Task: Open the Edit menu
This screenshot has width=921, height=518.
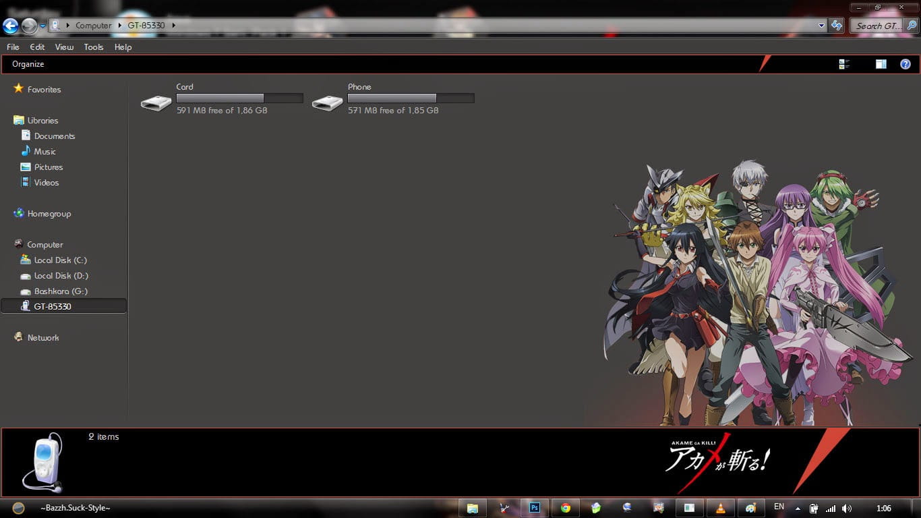Action: [x=37, y=47]
